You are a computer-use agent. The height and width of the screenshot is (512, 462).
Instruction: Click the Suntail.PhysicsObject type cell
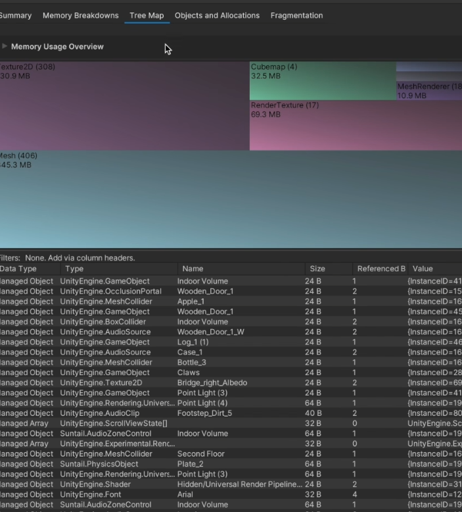click(99, 464)
